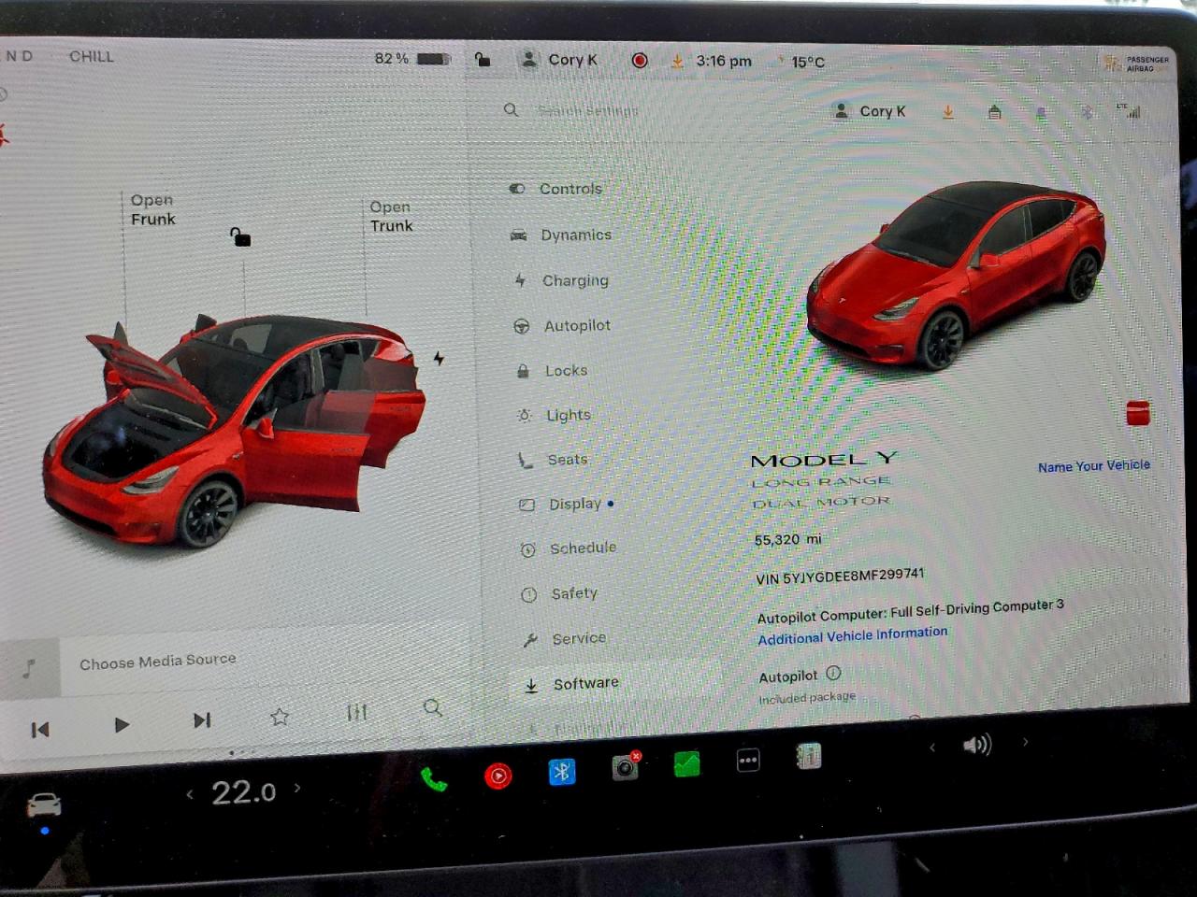Tap the green Phone app icon

click(x=433, y=778)
